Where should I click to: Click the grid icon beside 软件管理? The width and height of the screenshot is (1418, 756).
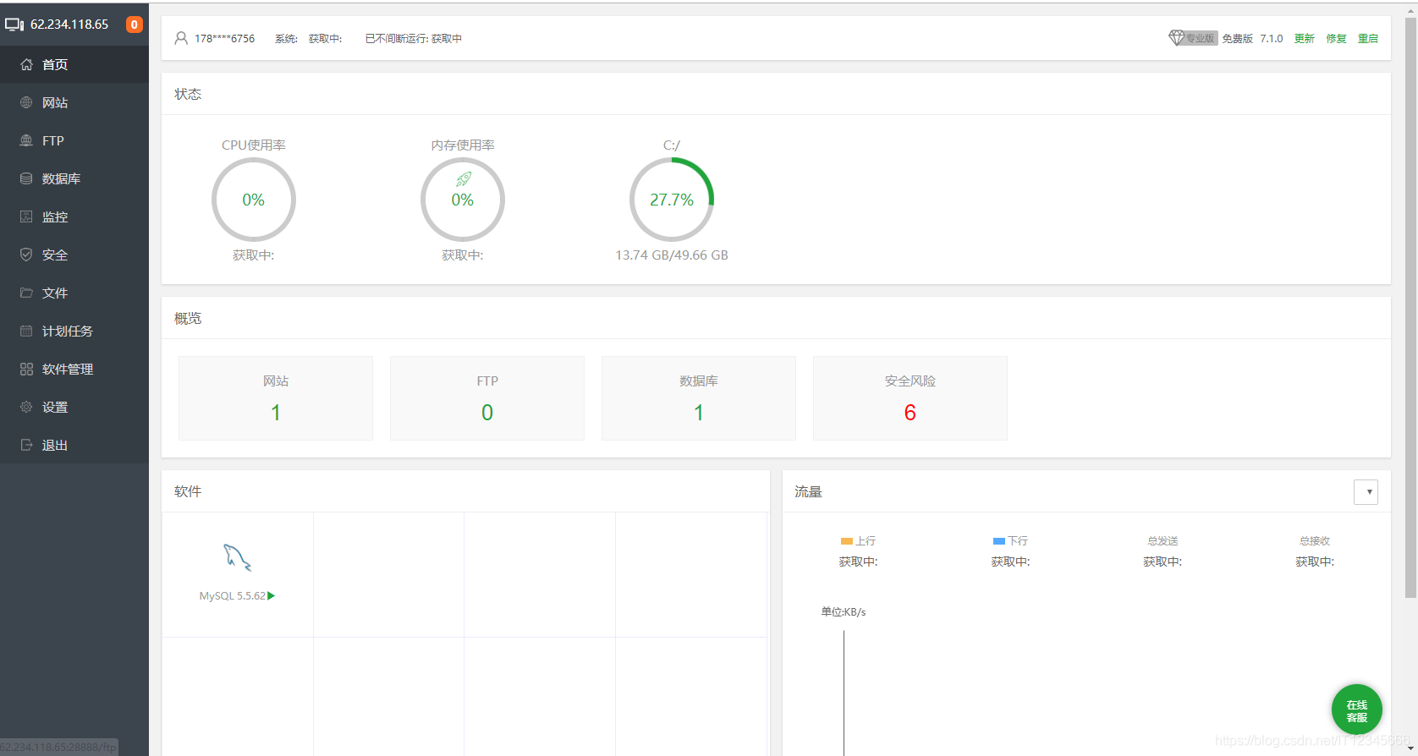26,369
